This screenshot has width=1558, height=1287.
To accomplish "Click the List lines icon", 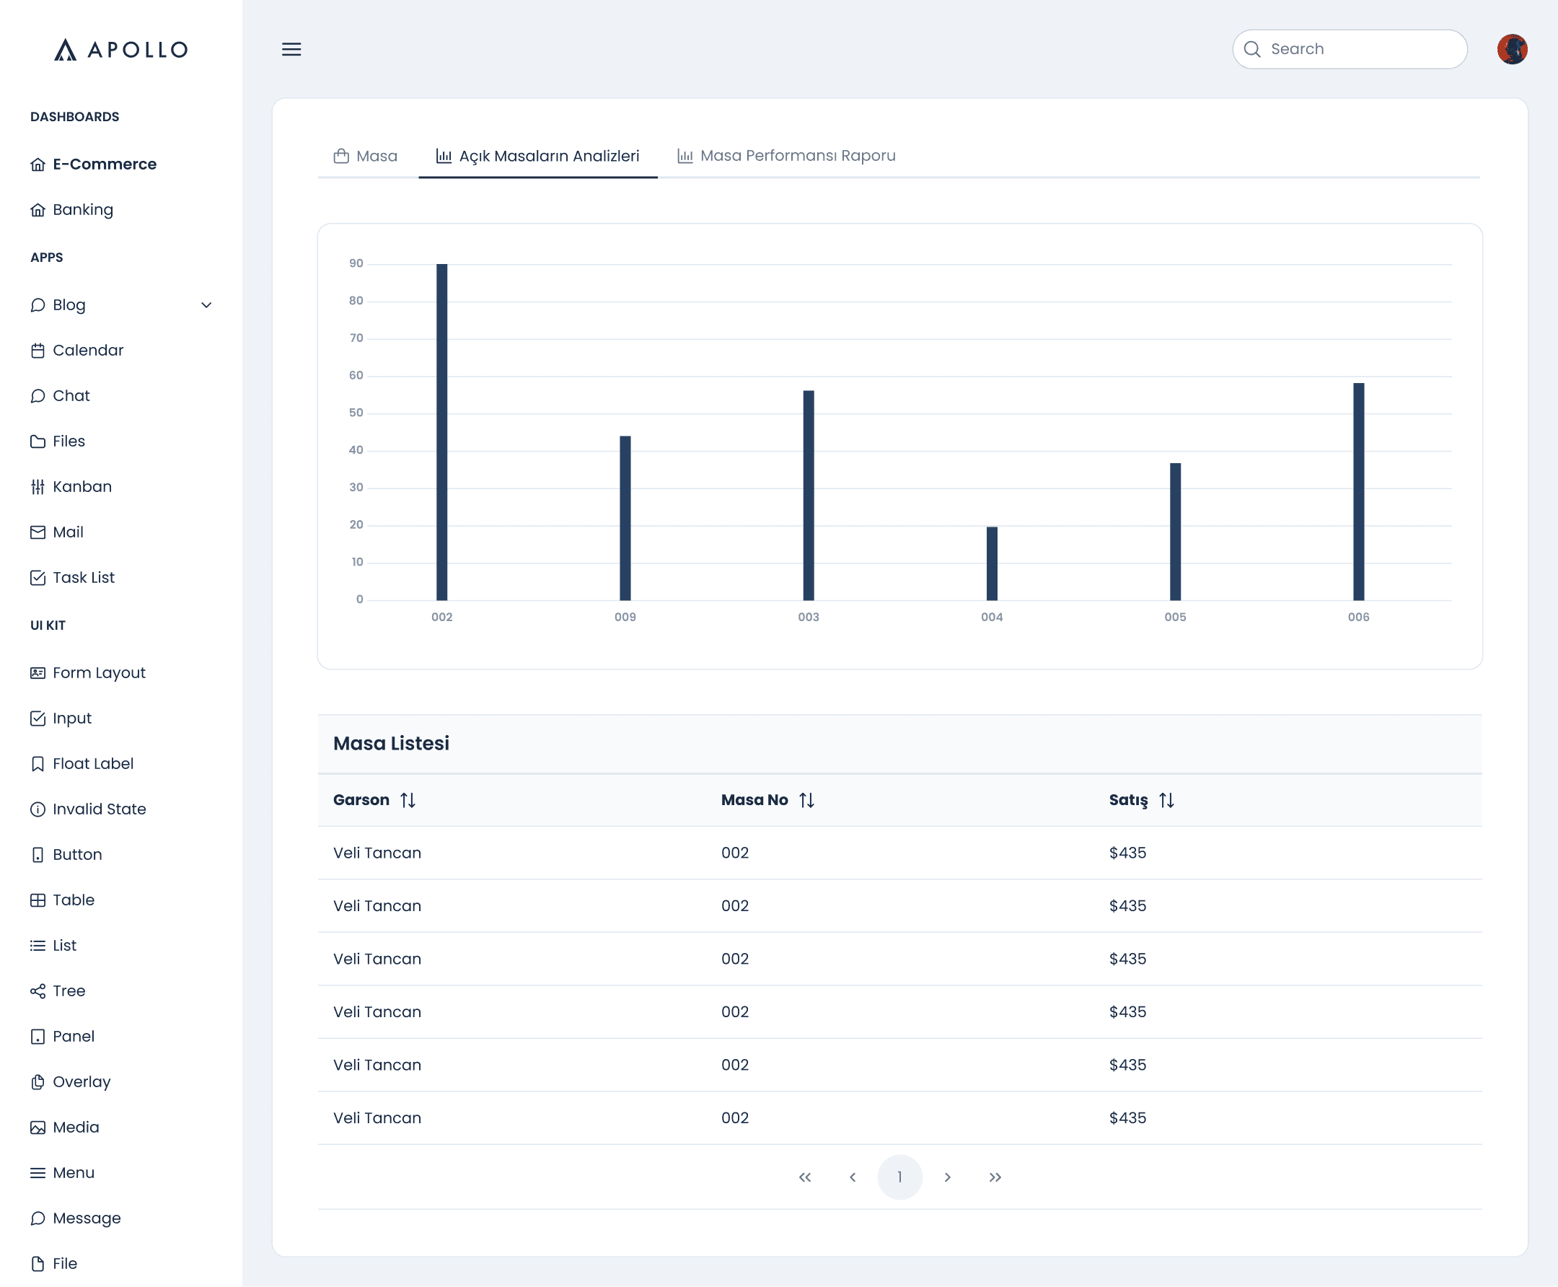I will pos(38,946).
